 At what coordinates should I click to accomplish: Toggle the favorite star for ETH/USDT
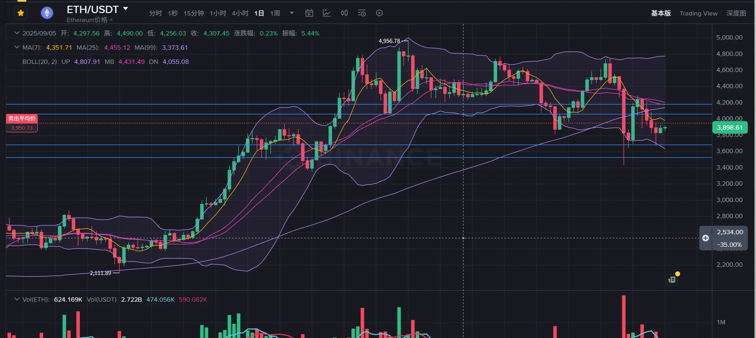21,13
